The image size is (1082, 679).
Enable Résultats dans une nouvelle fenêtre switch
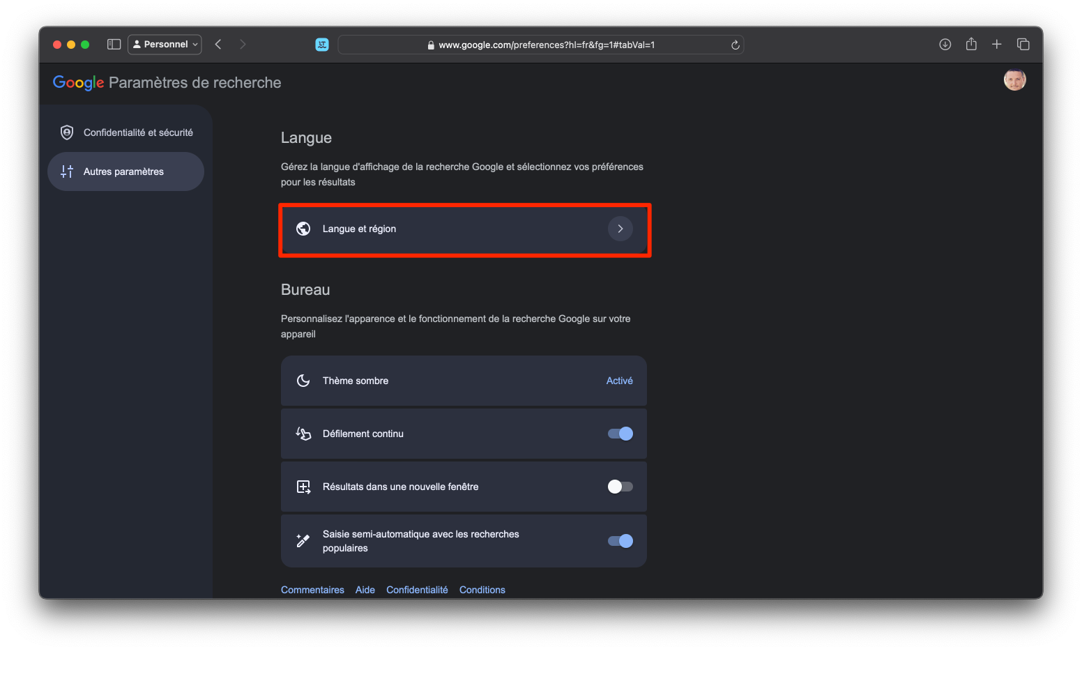point(620,487)
